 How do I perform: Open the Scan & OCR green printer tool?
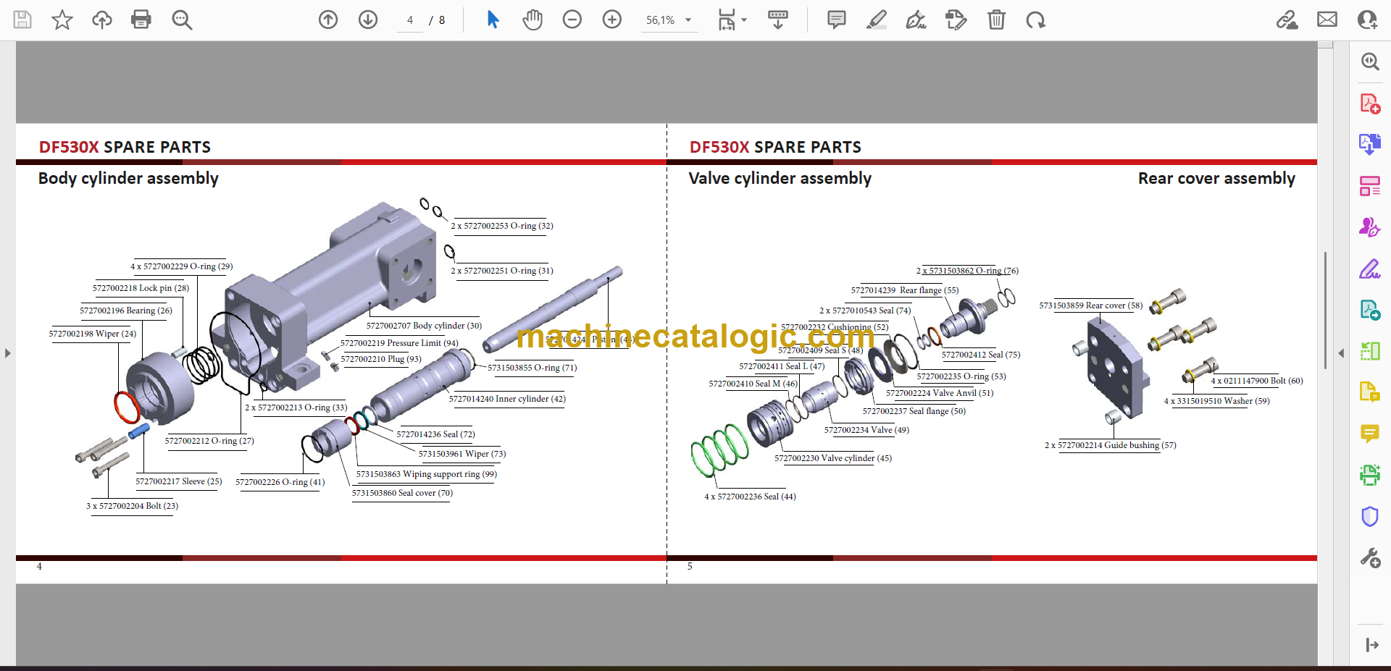tap(1370, 475)
